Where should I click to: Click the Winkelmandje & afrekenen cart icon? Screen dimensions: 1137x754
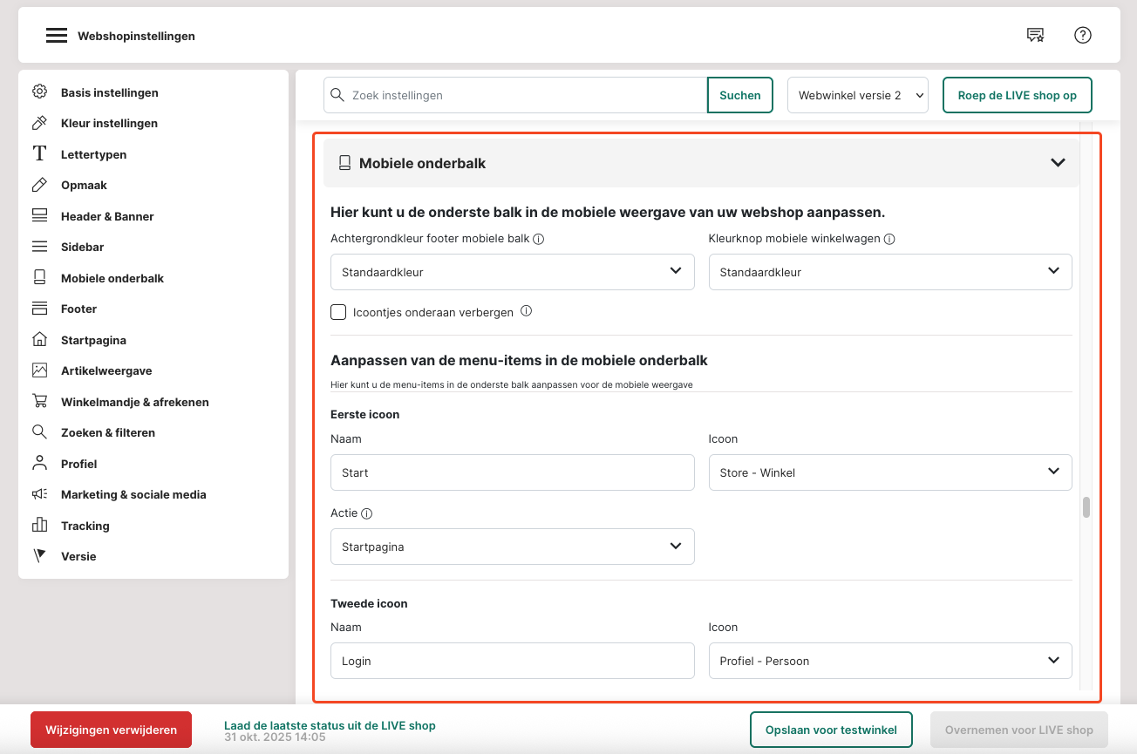point(39,402)
